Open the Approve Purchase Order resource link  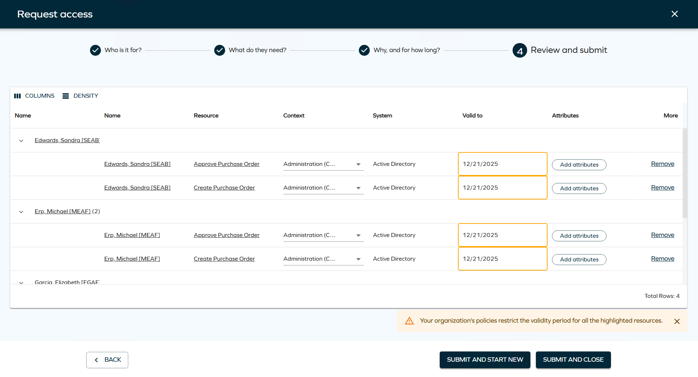226,164
